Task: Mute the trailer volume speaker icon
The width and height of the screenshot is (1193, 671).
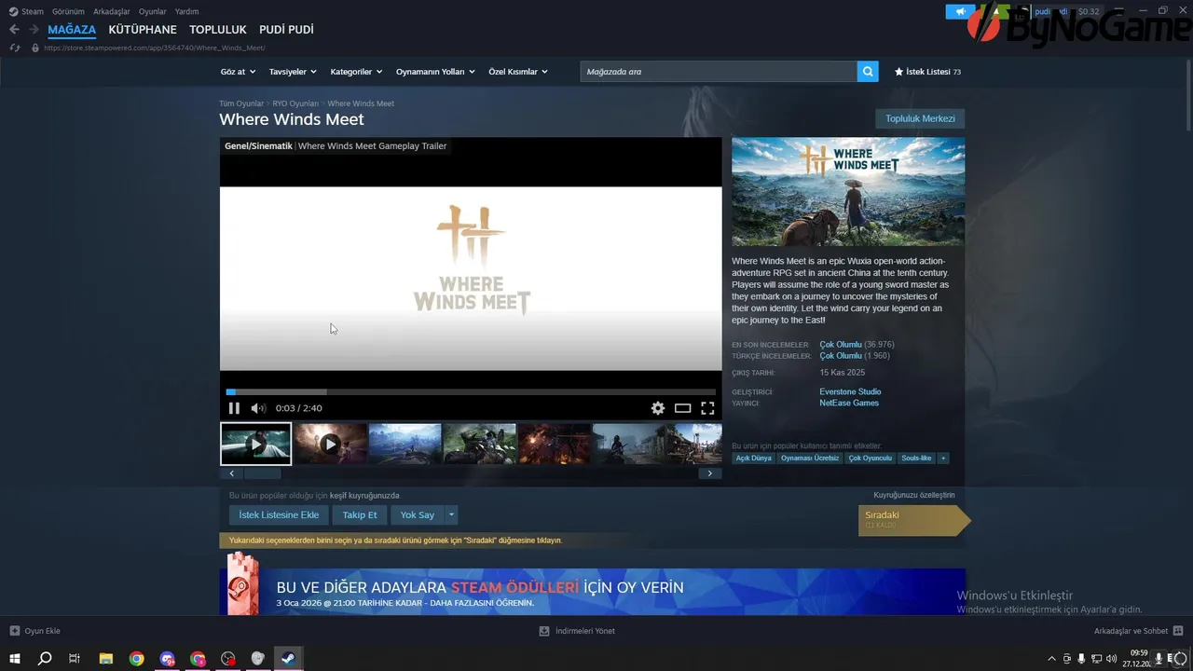Action: click(258, 408)
